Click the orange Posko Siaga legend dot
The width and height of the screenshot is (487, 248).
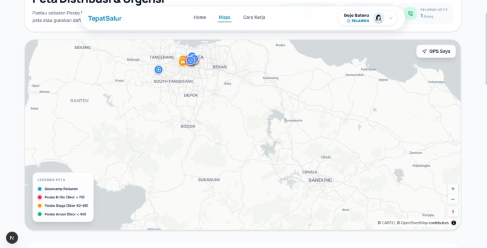coord(40,206)
